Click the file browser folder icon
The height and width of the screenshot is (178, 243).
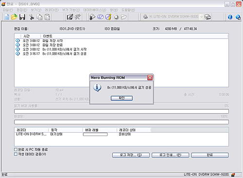coord(124,17)
